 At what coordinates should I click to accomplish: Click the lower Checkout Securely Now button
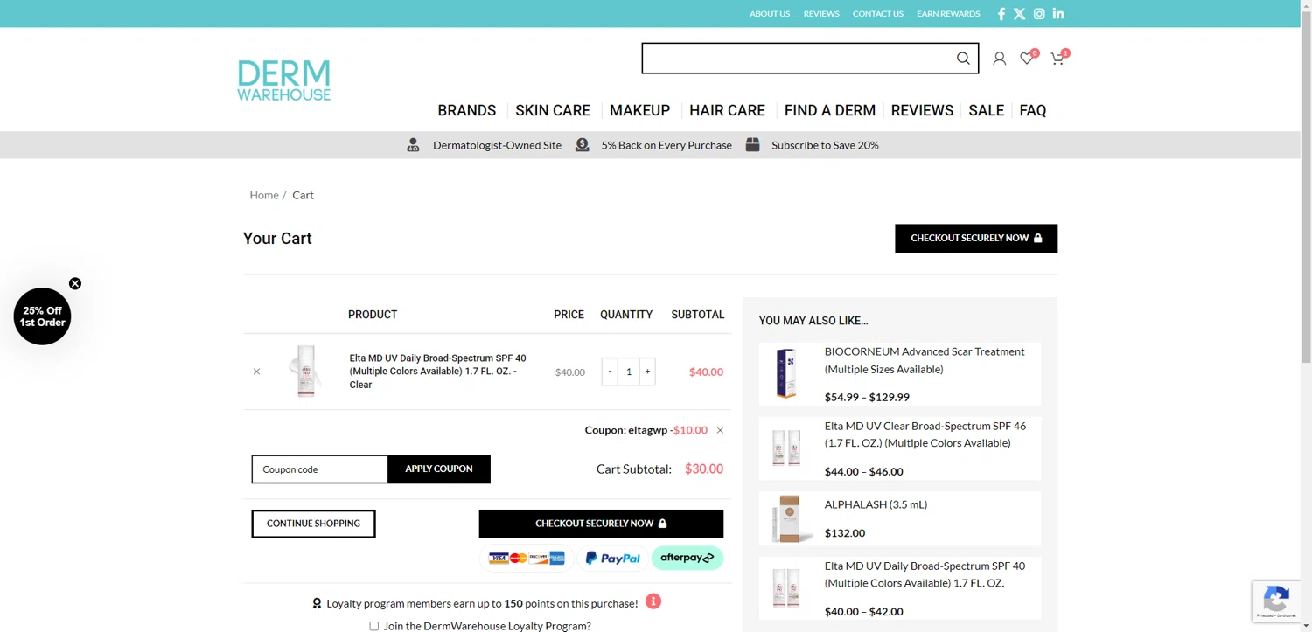(601, 524)
